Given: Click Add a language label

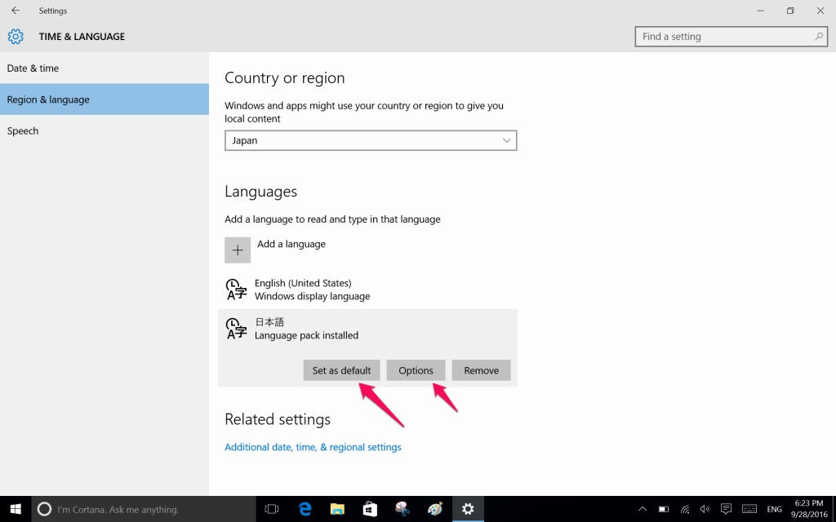Looking at the screenshot, I should [x=291, y=244].
